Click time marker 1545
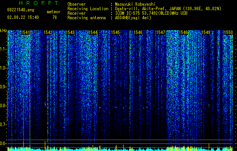This screenshot has width=237, height=151. pos(115,32)
